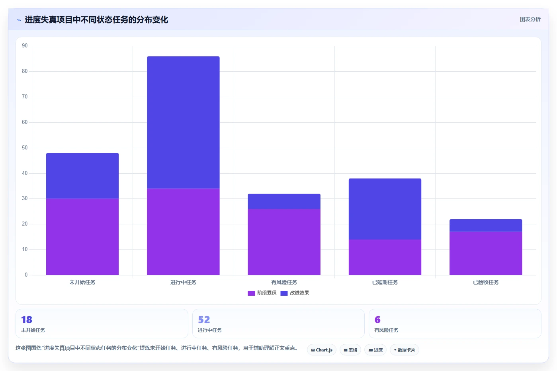Click the 图表分析 label in the header
Viewport: 557px width, 371px height.
530,19
